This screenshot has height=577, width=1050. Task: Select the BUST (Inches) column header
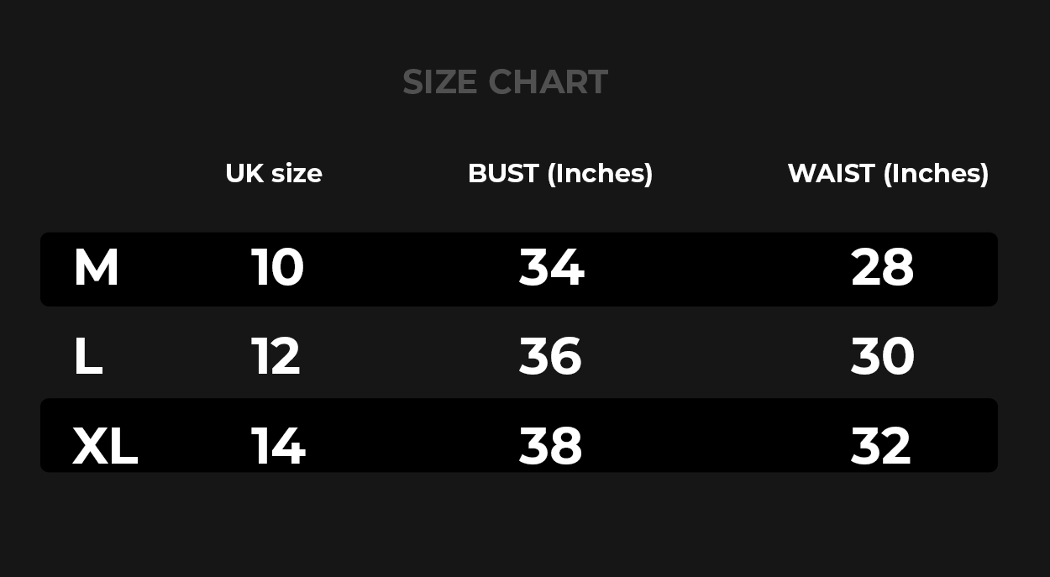[560, 173]
